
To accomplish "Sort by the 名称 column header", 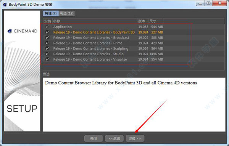I will tap(95, 21).
